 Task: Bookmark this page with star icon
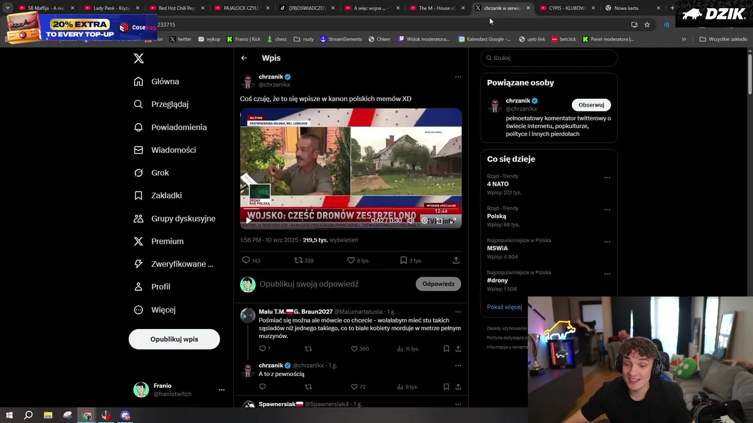tap(647, 25)
